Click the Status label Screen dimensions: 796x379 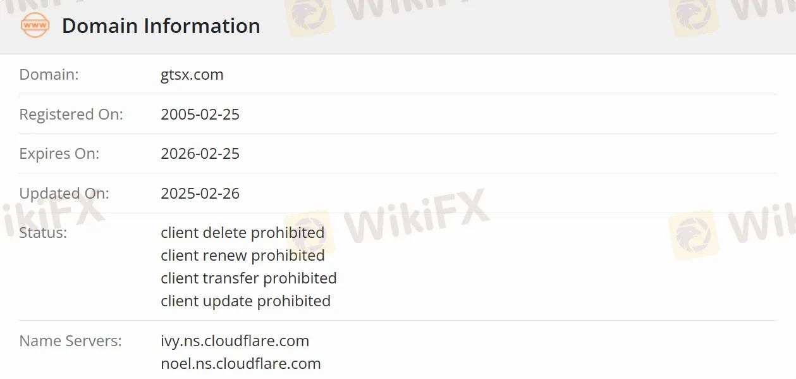(x=43, y=233)
